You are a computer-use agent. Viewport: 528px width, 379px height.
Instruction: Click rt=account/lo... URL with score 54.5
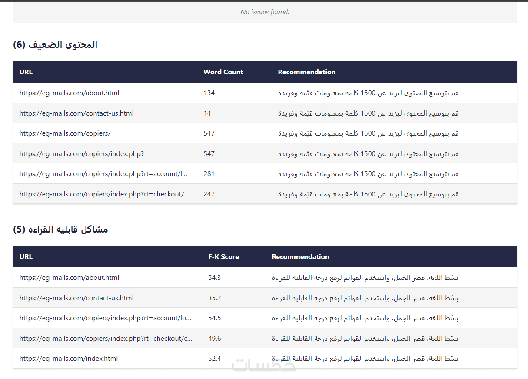(106, 318)
